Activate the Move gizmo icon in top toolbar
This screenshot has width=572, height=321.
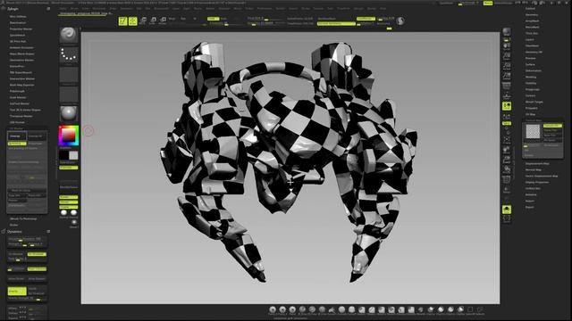143,21
